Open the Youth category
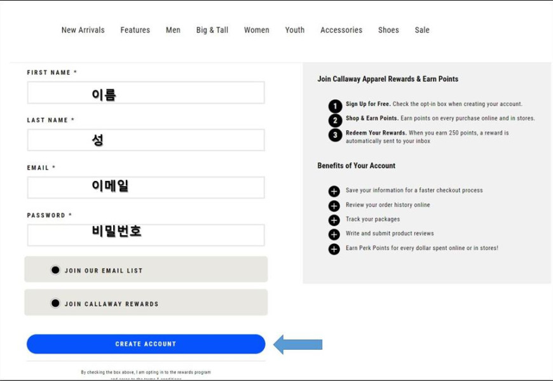553x381 pixels. click(295, 30)
